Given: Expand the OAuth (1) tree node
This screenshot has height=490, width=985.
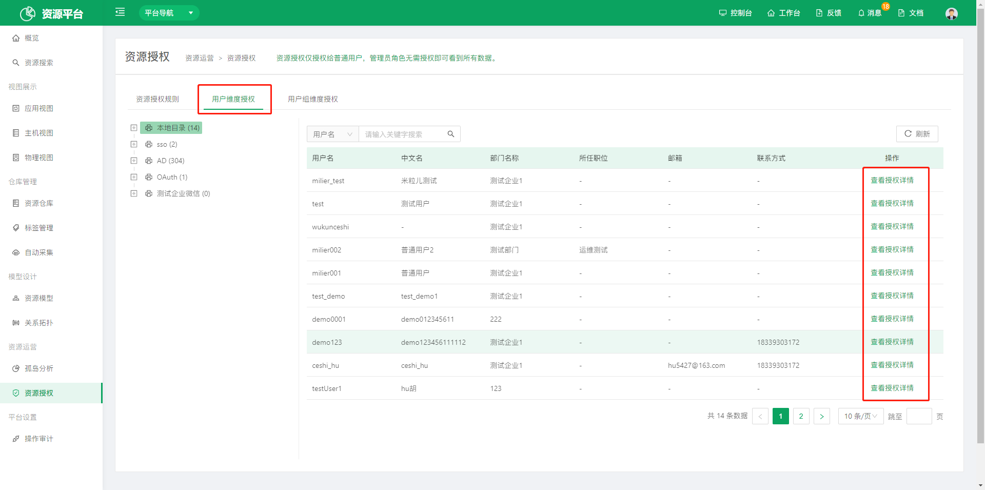Looking at the screenshot, I should coord(134,177).
